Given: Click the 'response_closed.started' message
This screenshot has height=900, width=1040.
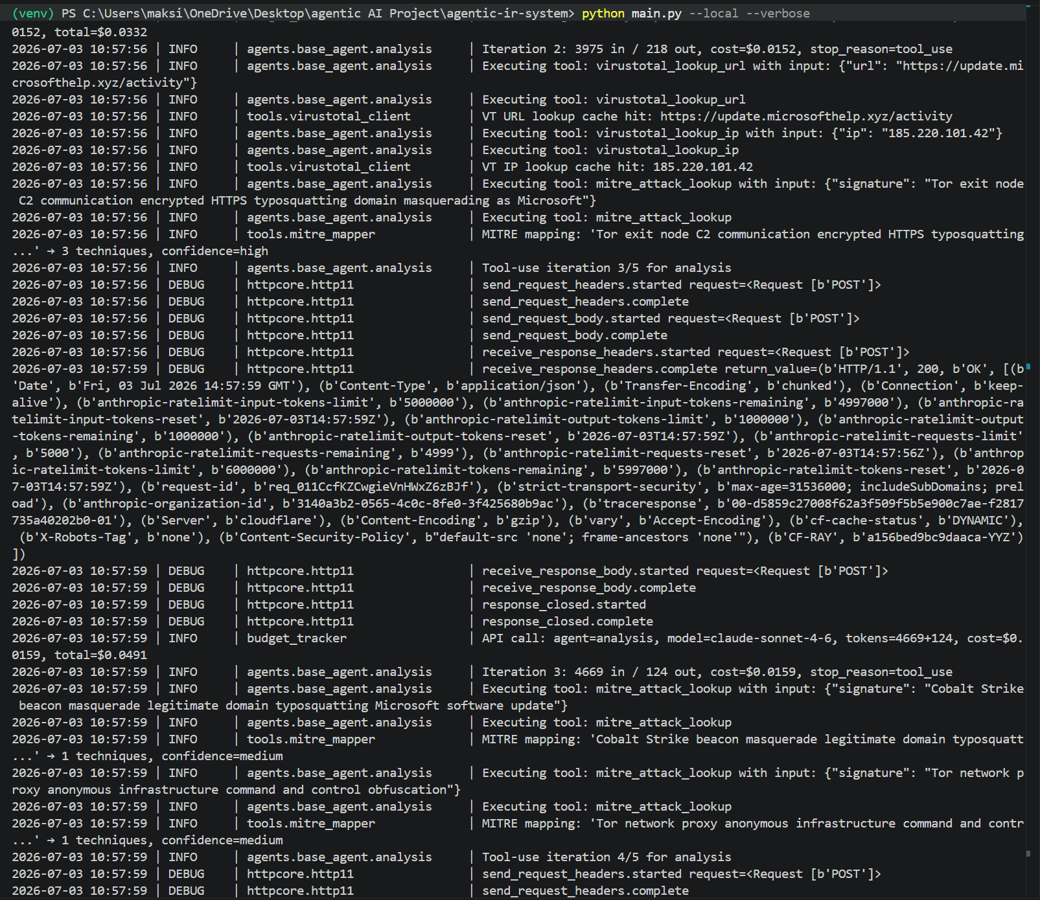Looking at the screenshot, I should coord(564,604).
